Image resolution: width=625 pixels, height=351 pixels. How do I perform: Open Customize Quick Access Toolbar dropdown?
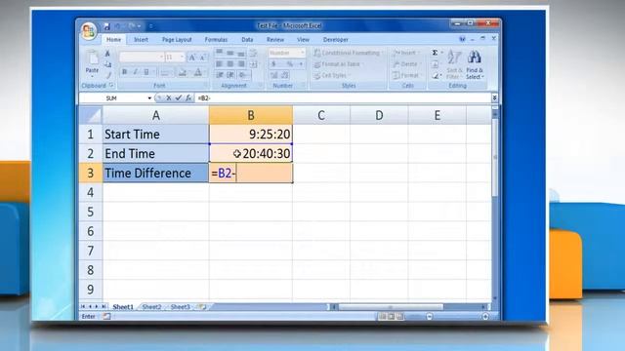[x=150, y=26]
